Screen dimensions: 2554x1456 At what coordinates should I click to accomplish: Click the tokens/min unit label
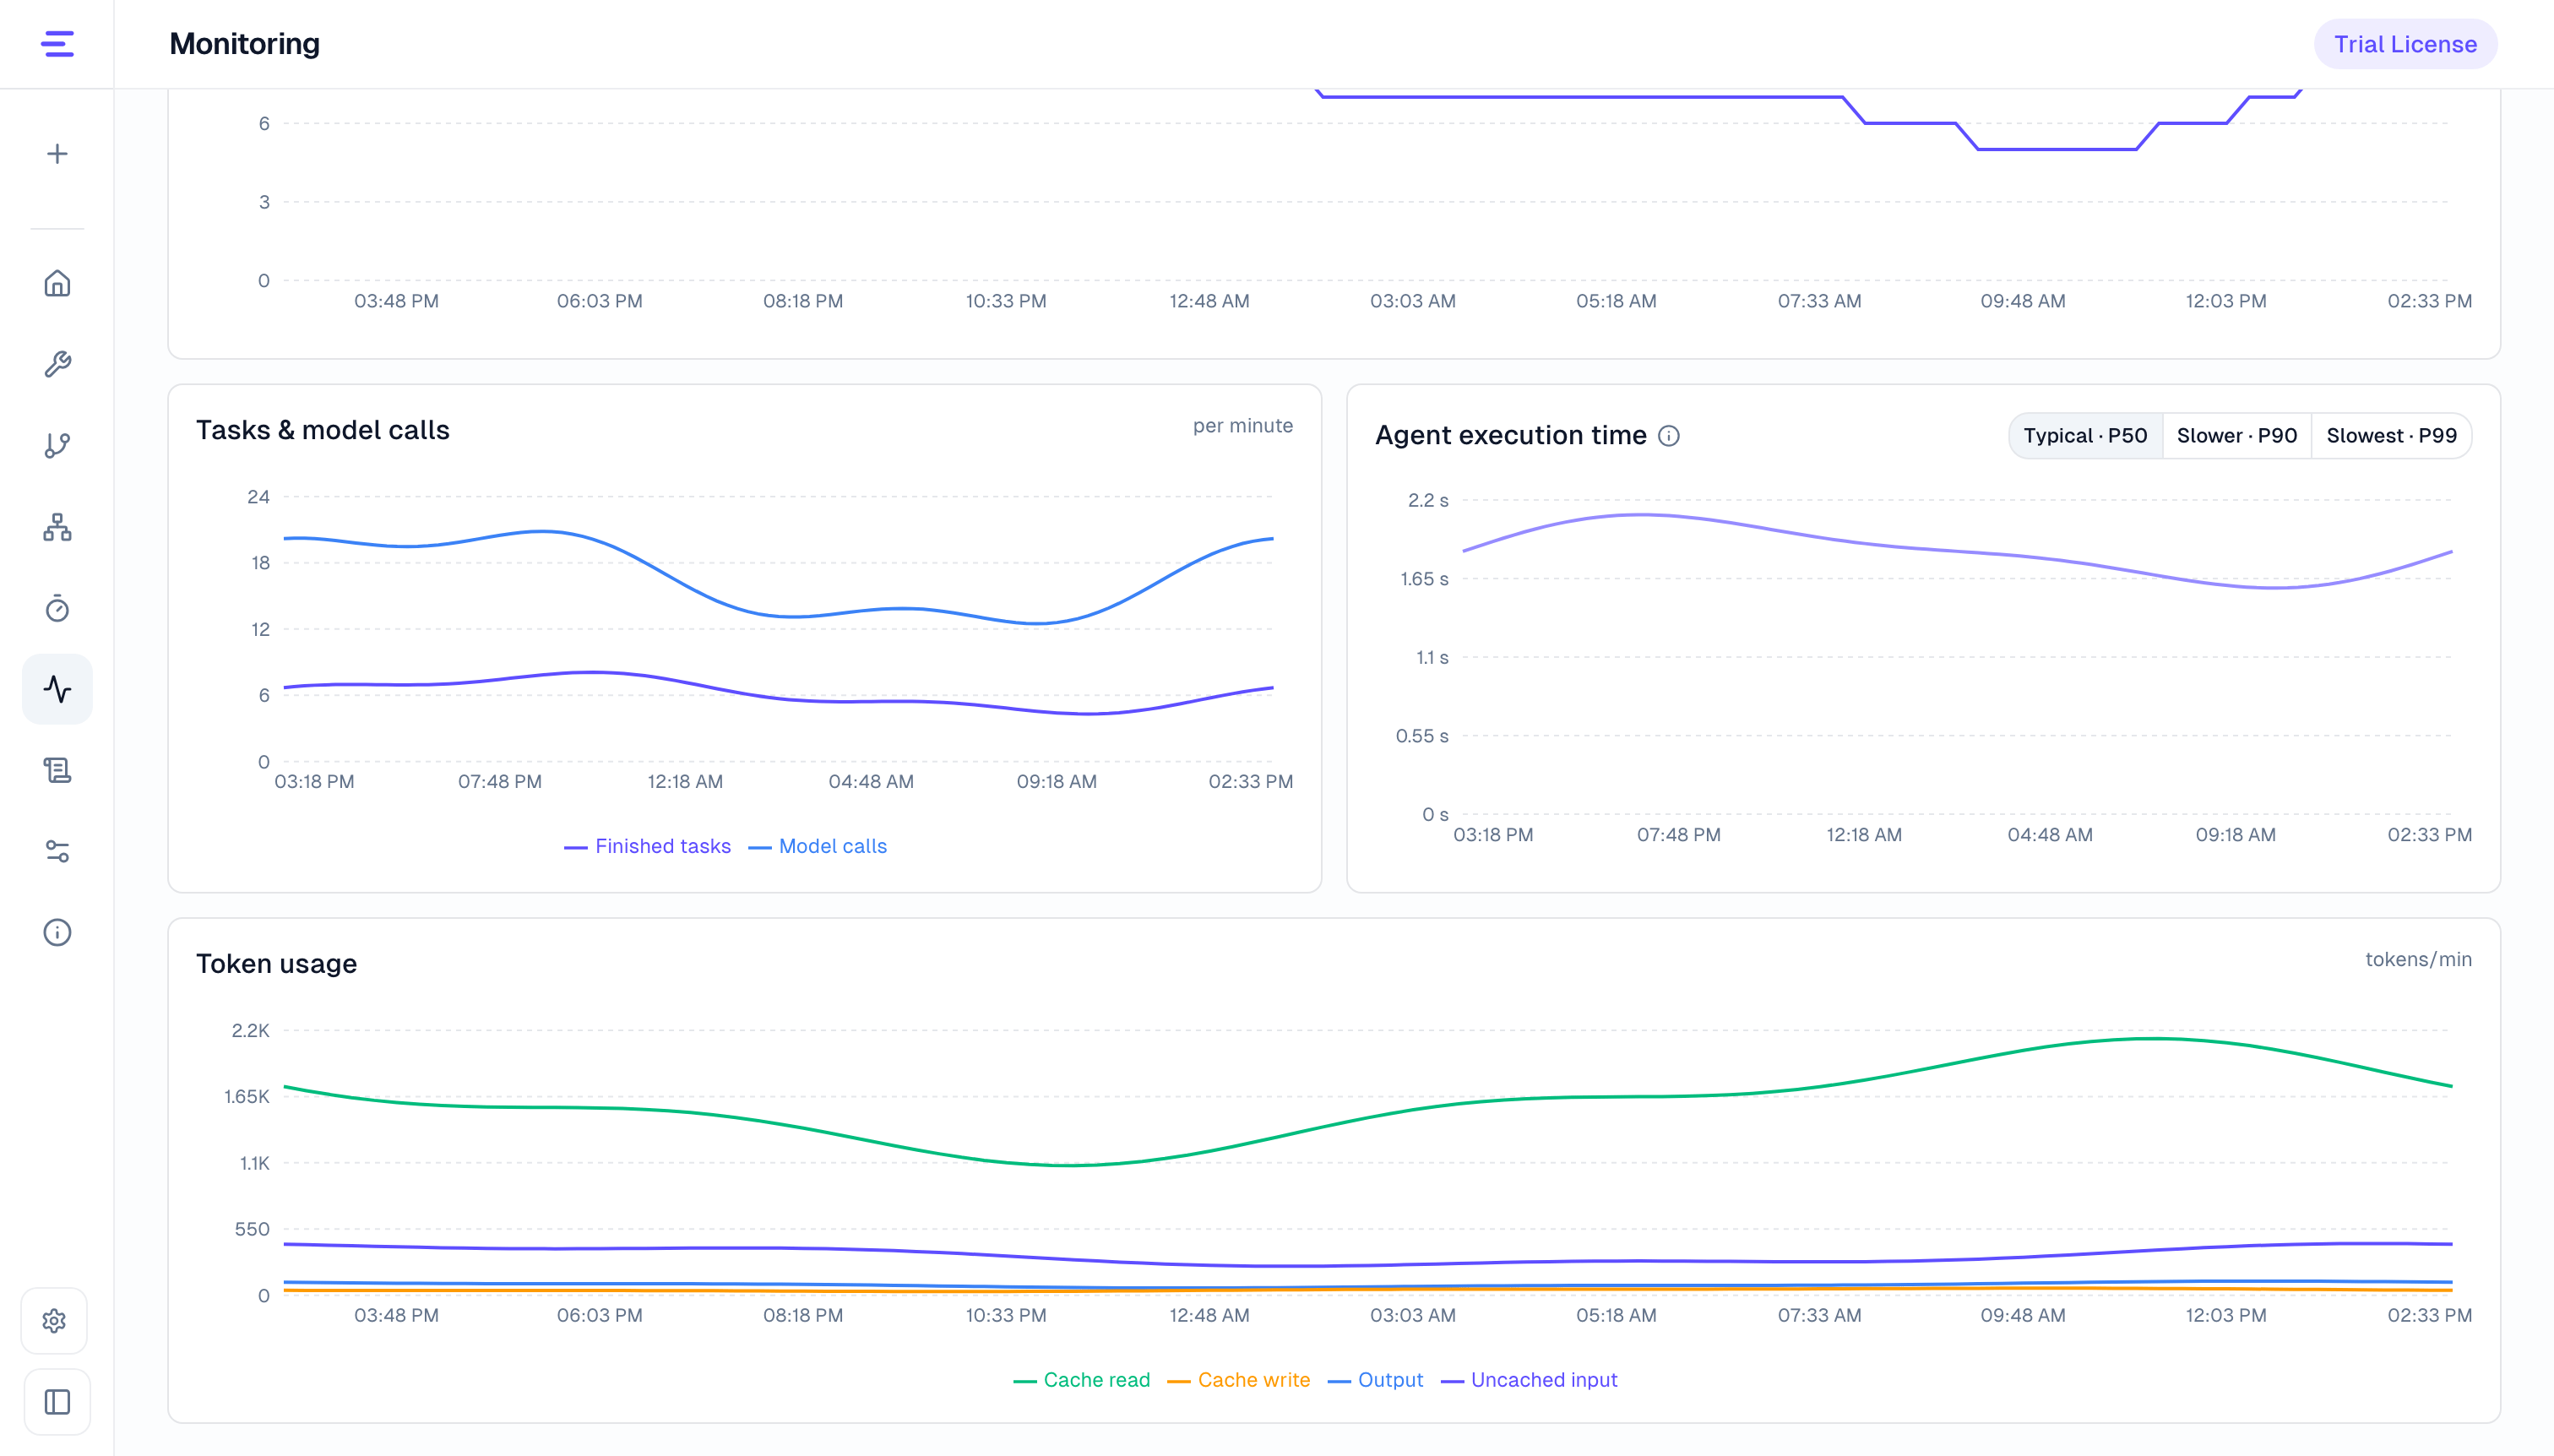(2418, 959)
